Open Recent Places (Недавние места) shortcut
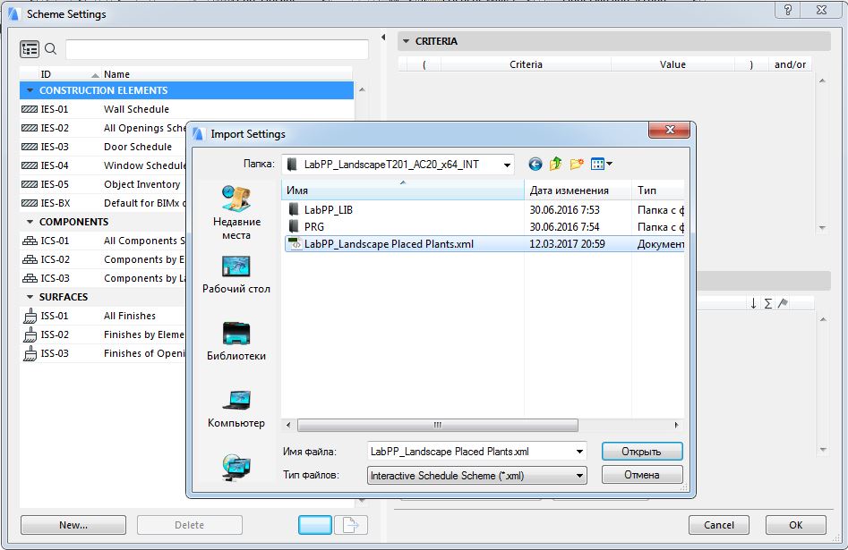The image size is (848, 550). (x=236, y=212)
